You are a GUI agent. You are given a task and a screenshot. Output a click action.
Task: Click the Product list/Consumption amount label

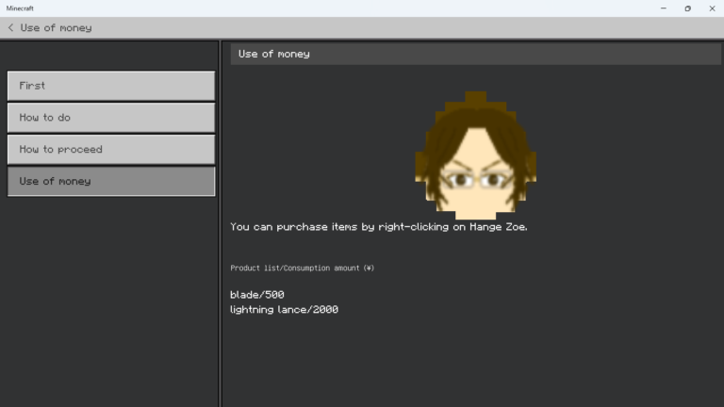pyautogui.click(x=302, y=269)
